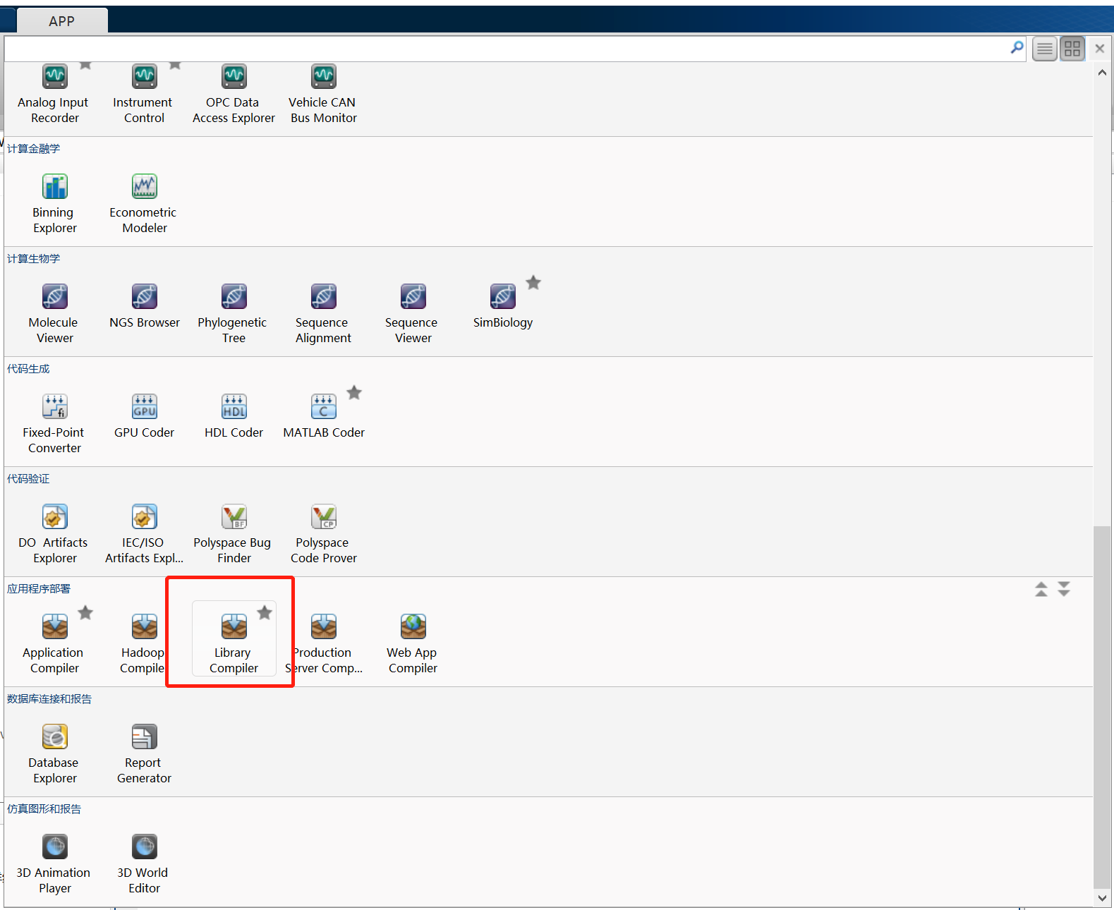This screenshot has width=1114, height=910.
Task: Toggle favorite star on Library Compiler
Action: (x=265, y=613)
